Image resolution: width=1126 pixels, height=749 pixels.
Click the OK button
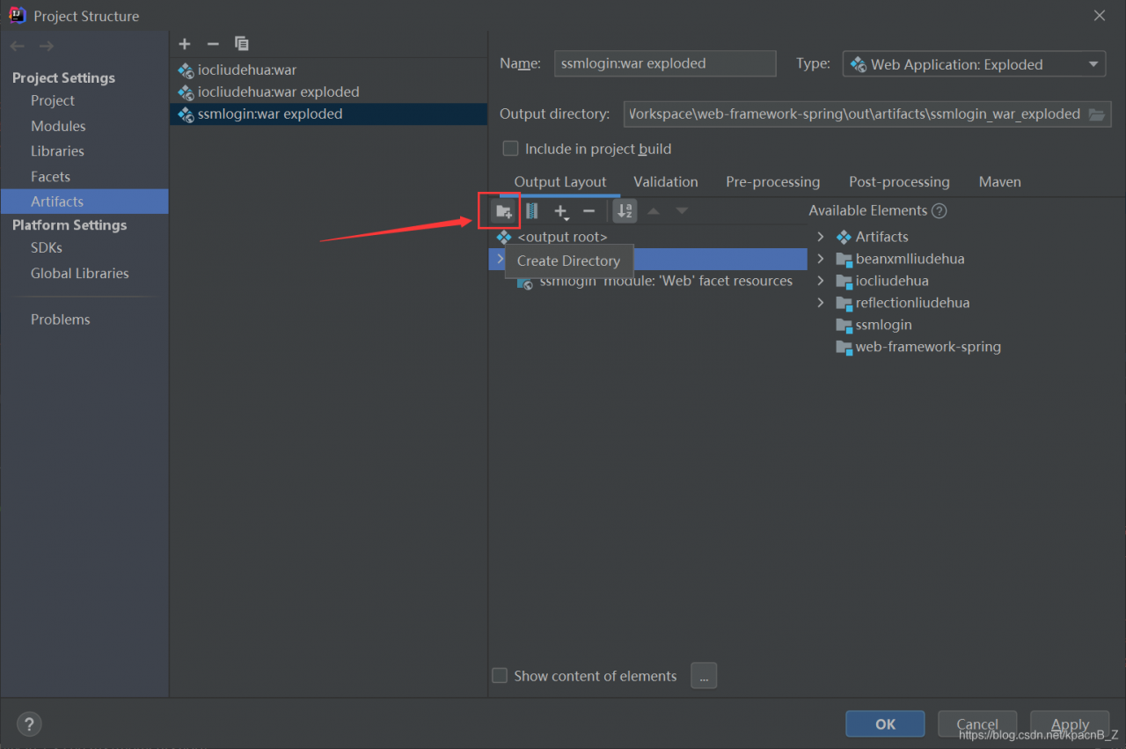[885, 723]
